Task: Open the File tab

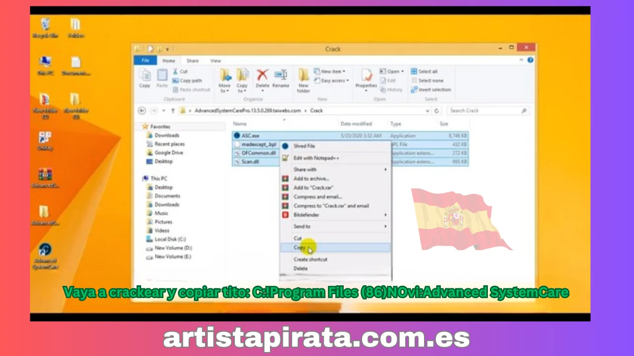Action: (146, 60)
